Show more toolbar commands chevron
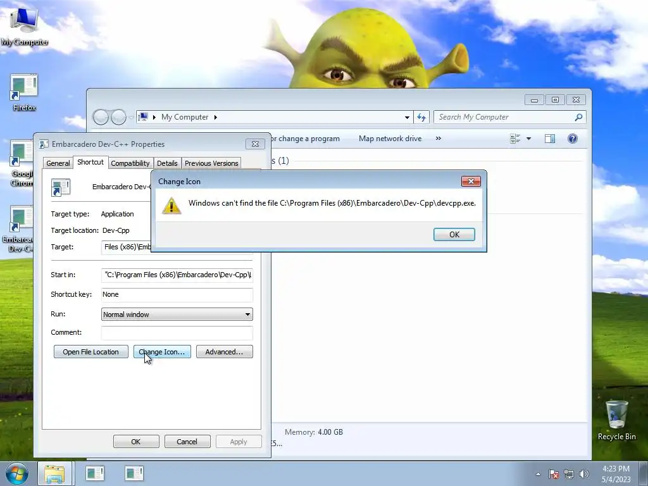 tap(439, 139)
